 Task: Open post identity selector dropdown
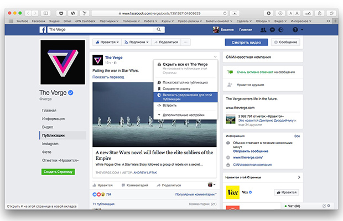[211, 185]
